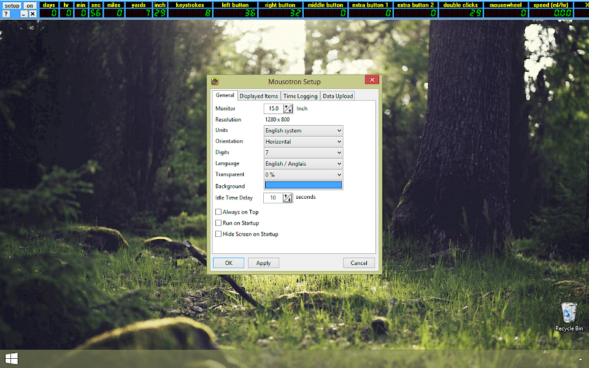This screenshot has width=589, height=368.
Task: Click the 'seconds' label beside Idle Time Delay
Action: [x=306, y=197]
